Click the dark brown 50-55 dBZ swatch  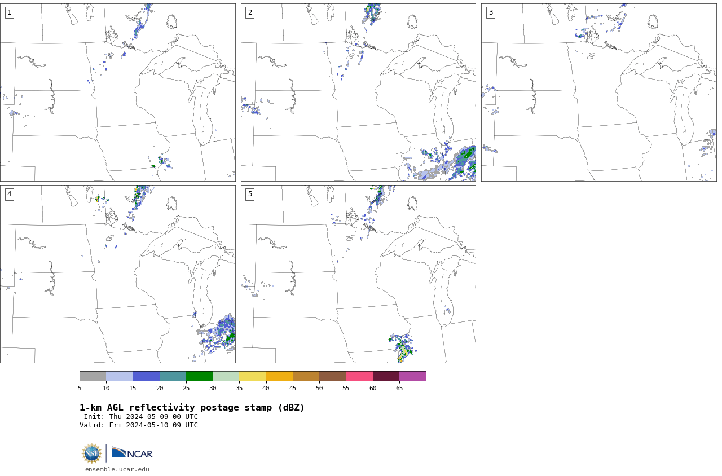(x=333, y=376)
